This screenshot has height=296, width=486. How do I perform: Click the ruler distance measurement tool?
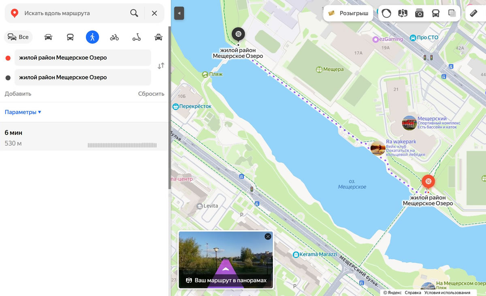coord(473,13)
